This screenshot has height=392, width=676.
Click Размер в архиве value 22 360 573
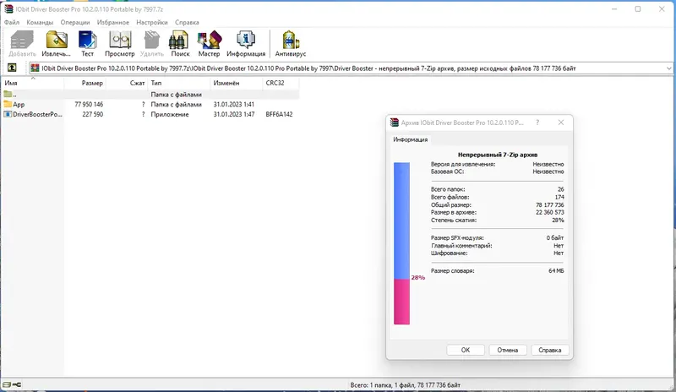[550, 212]
